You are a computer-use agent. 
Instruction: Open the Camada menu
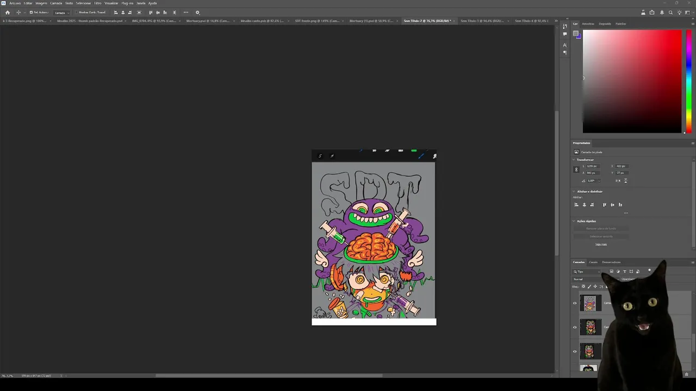(x=56, y=3)
